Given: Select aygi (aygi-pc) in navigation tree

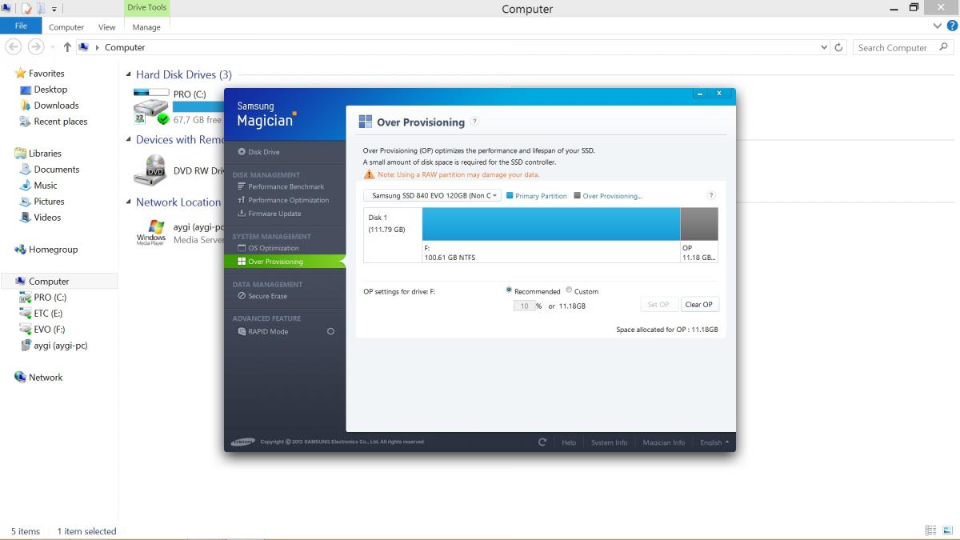Looking at the screenshot, I should click(x=54, y=346).
